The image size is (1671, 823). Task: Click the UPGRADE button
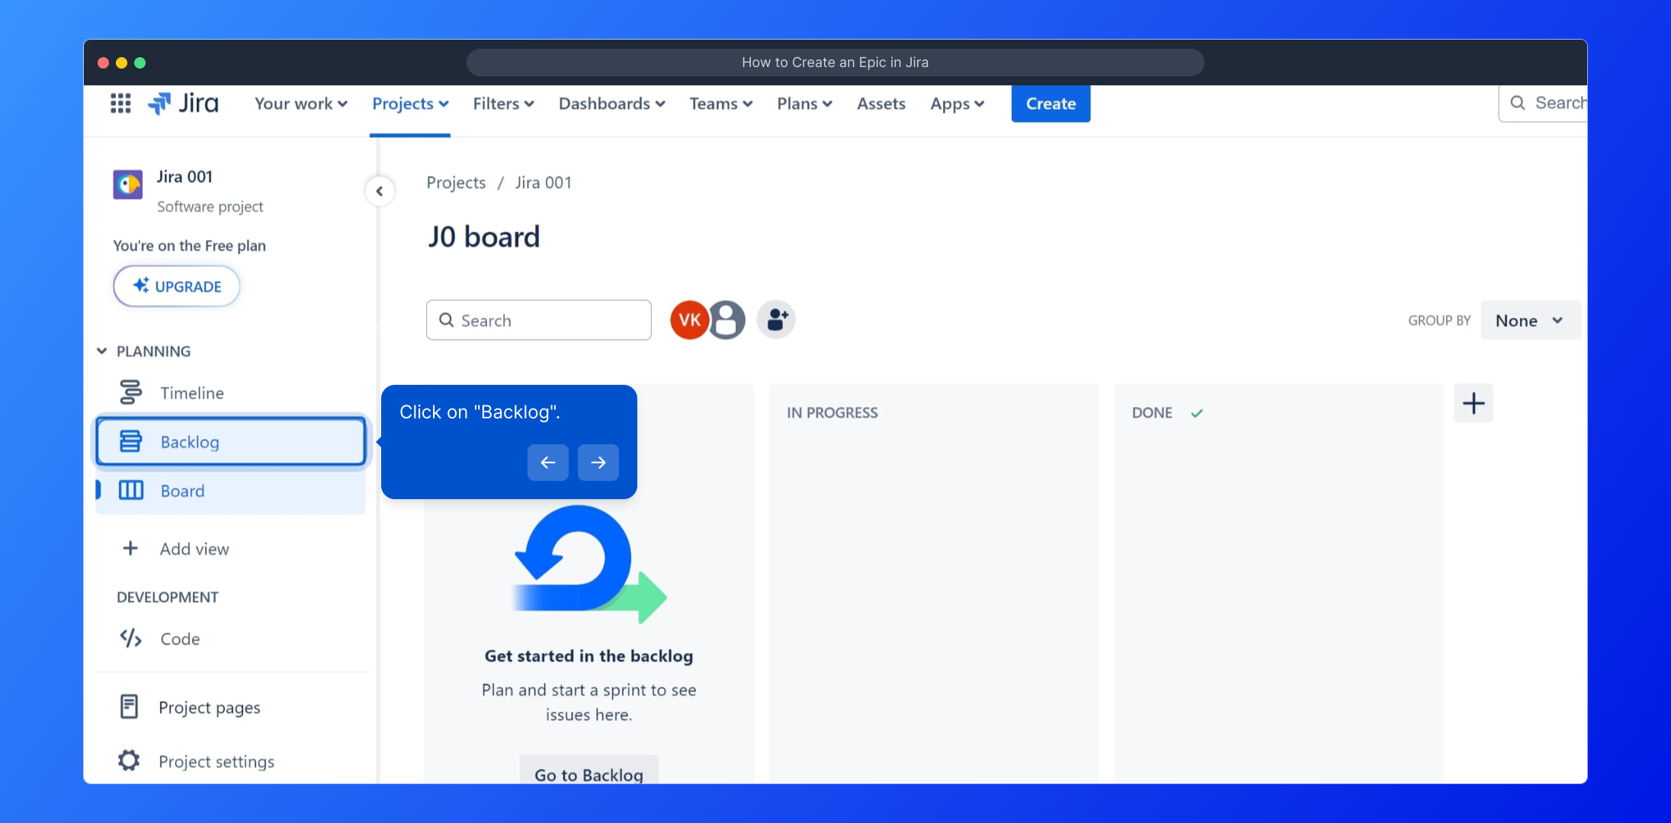point(177,287)
